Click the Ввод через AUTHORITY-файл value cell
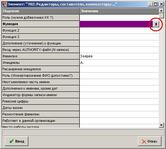Image resolution: width=166 pixels, height=149 pixels. point(119,50)
